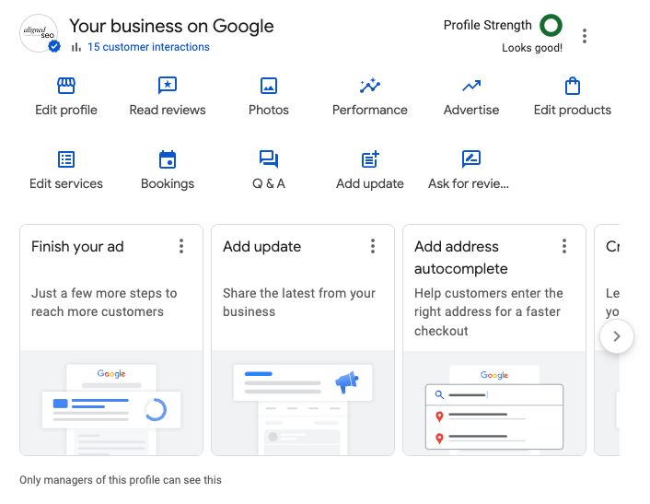Click the 'Ask for revie...' label
This screenshot has height=504, width=650.
(x=469, y=183)
